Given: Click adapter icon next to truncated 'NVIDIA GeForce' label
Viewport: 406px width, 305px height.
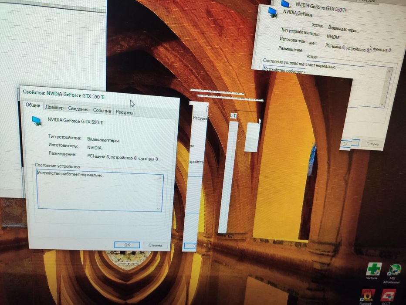Looking at the screenshot, I should (273, 12).
